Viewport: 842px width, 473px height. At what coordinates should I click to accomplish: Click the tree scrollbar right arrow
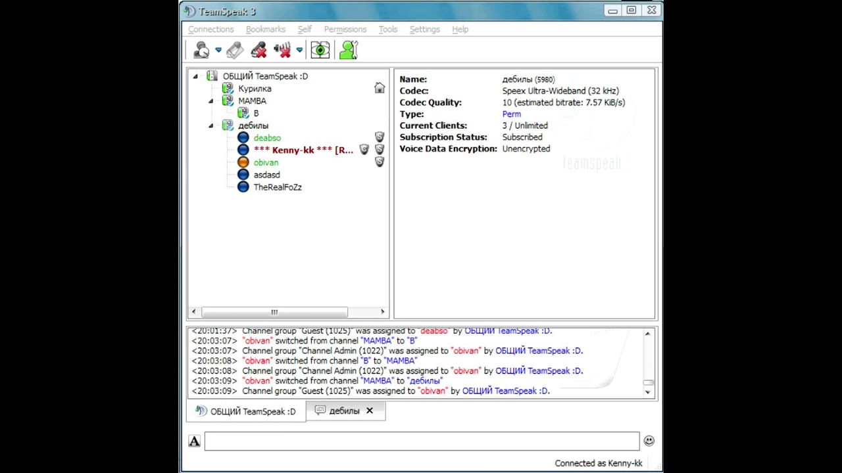tap(383, 312)
